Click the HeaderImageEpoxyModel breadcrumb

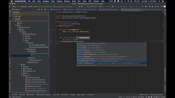tap(63, 7)
